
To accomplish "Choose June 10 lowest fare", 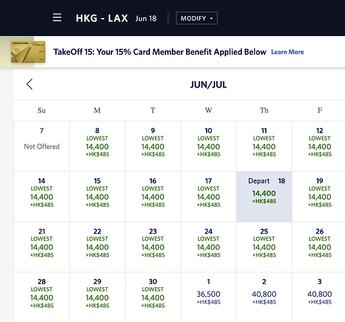I will tap(209, 146).
